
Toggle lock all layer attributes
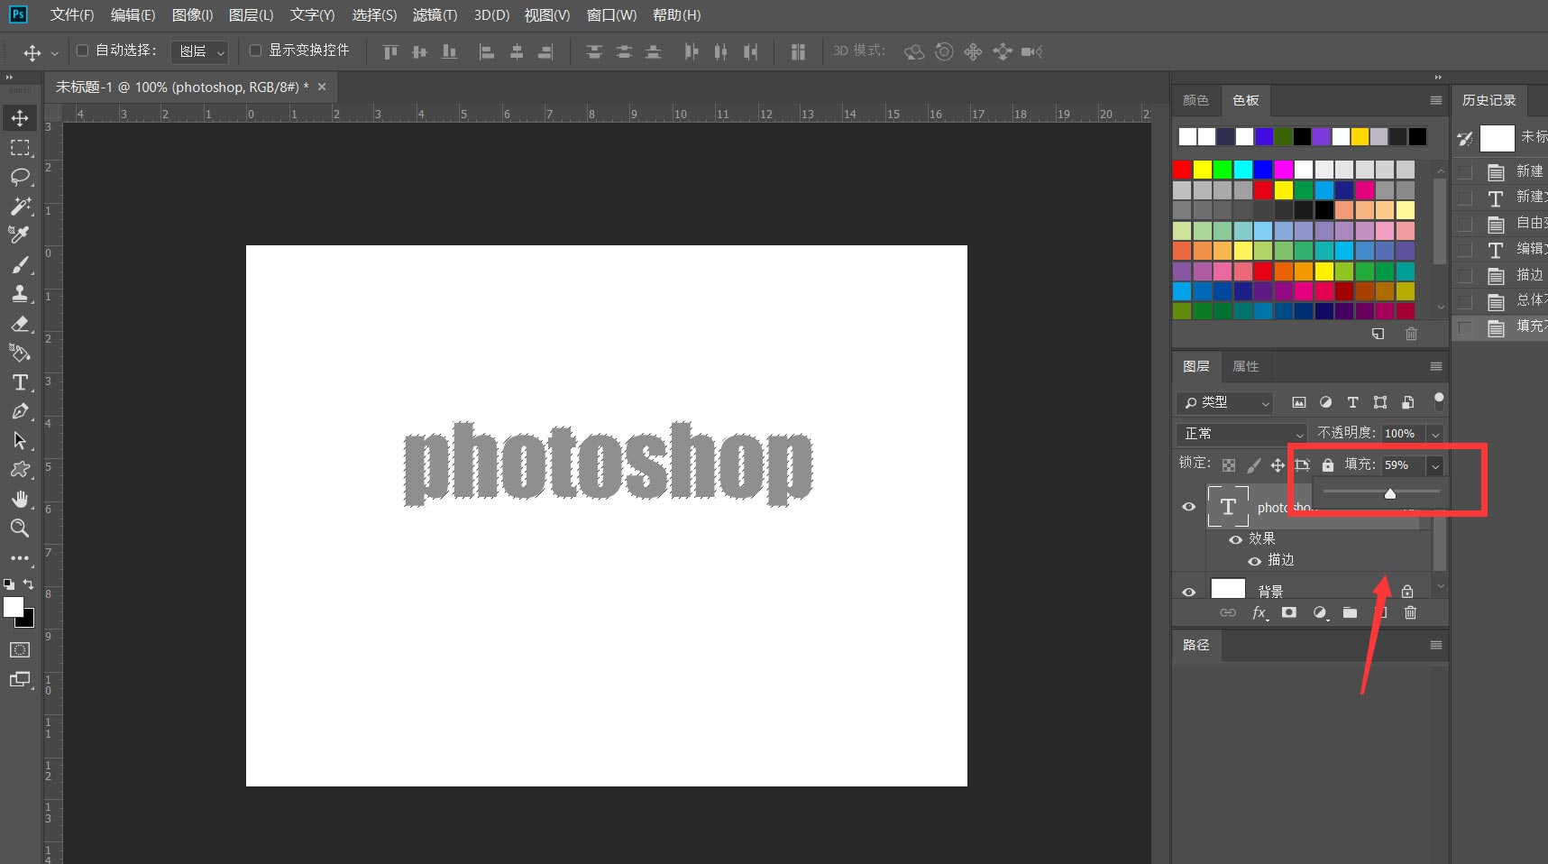click(x=1327, y=464)
